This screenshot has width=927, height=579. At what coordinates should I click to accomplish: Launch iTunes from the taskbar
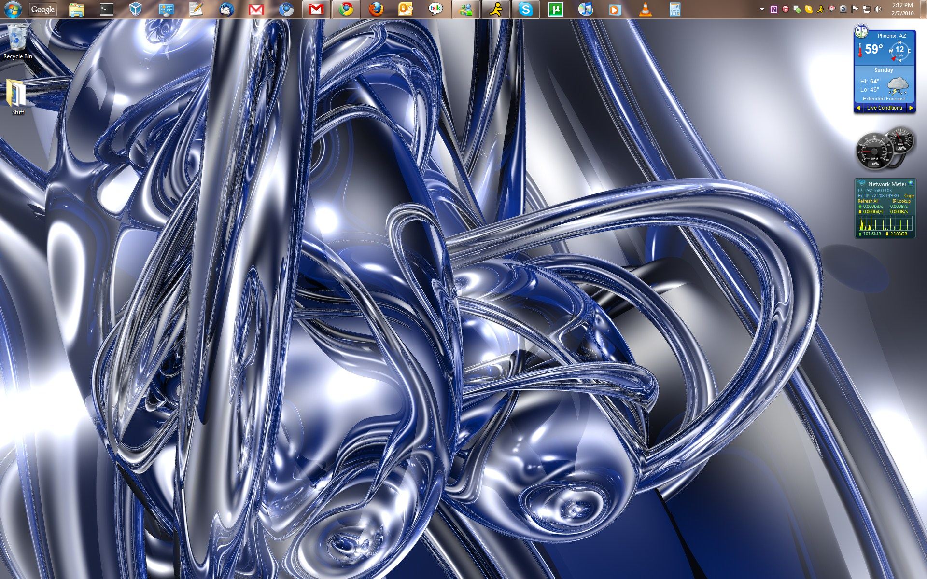click(586, 10)
